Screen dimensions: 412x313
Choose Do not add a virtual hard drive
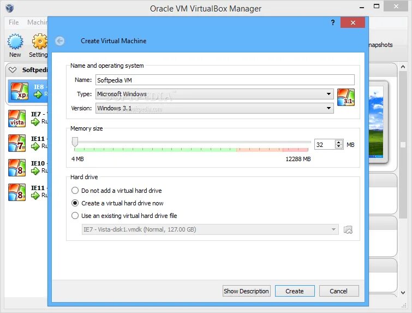(x=117, y=191)
